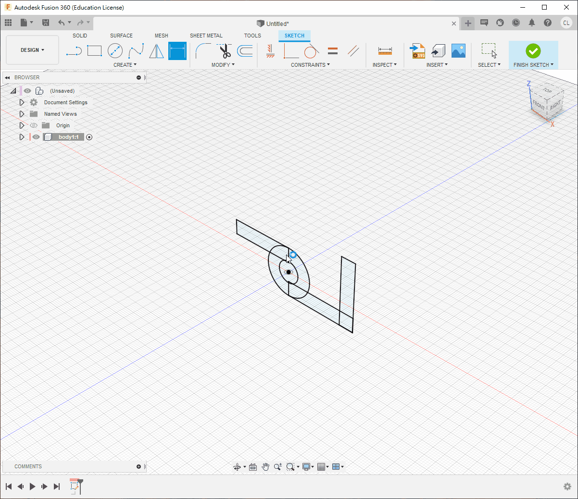The width and height of the screenshot is (578, 499).
Task: Apply the Parallel constraint
Action: pos(353,51)
